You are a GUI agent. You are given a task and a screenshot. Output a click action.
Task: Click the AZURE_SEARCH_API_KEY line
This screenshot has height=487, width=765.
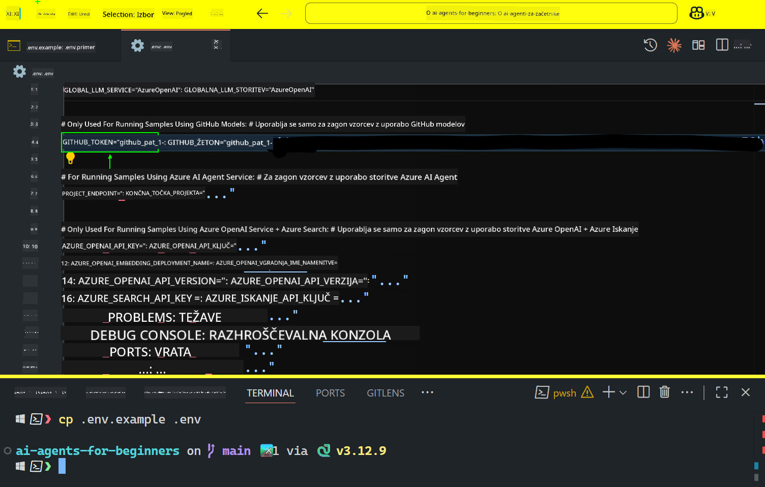coord(215,298)
